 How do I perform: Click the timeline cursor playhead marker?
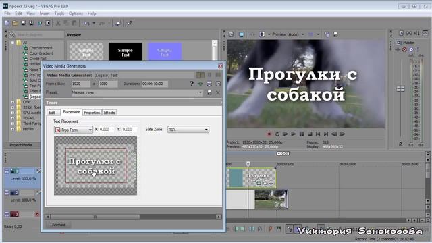click(248, 164)
